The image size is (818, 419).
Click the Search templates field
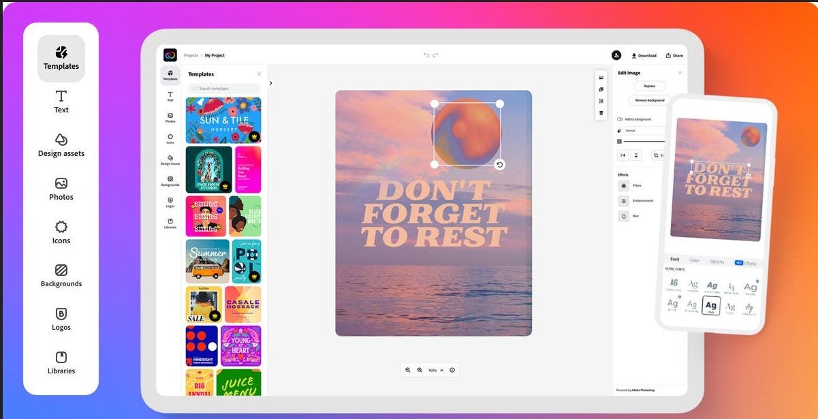(x=224, y=89)
